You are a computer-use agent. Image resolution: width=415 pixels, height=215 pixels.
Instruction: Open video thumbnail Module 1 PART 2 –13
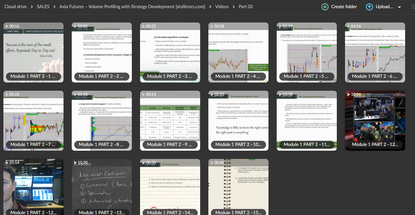(x=102, y=187)
